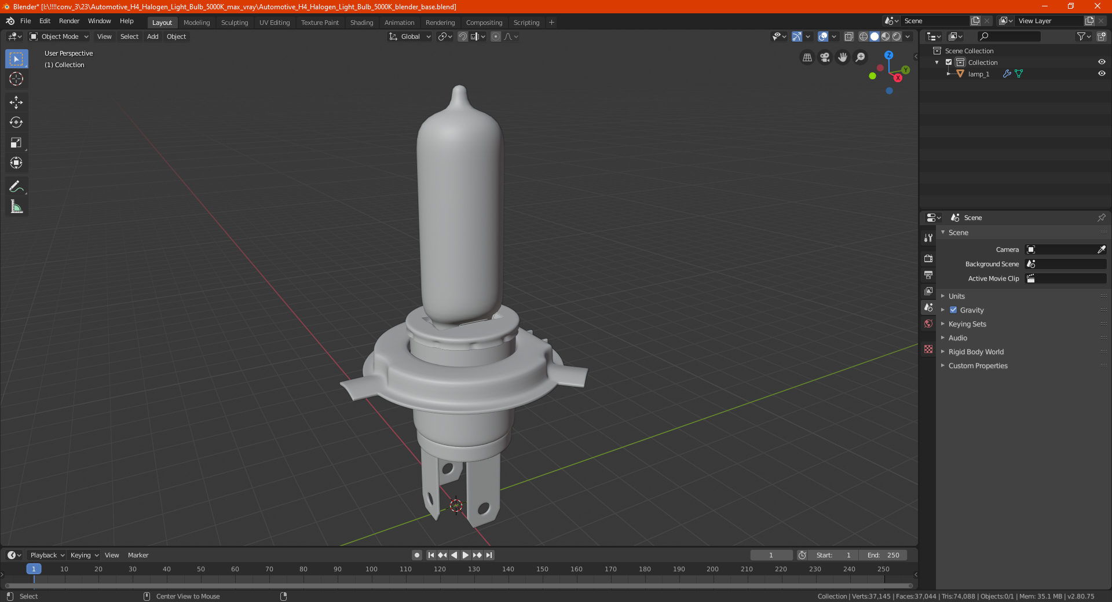
Task: Click the current frame number field
Action: 771,555
